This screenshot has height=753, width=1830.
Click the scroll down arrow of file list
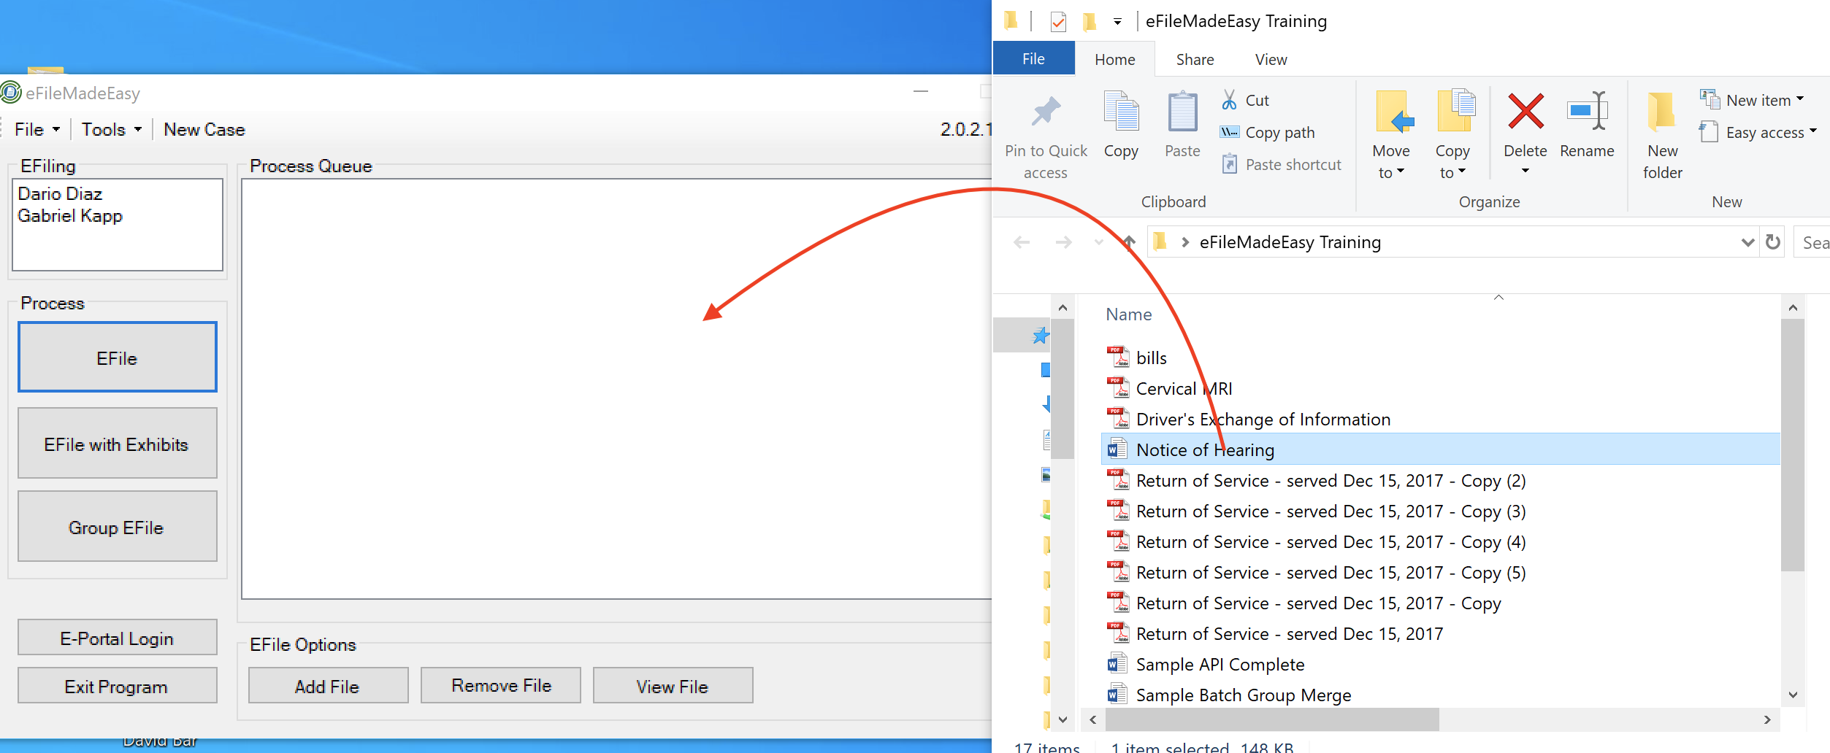click(1793, 695)
